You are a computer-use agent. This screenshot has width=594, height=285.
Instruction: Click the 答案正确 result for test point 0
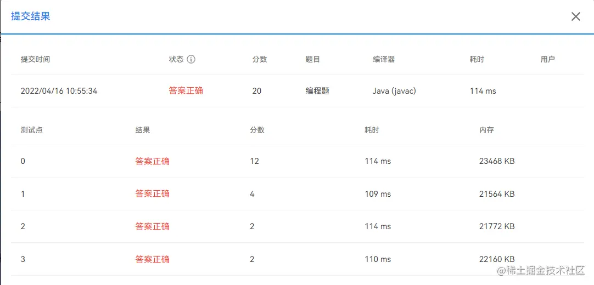[152, 161]
